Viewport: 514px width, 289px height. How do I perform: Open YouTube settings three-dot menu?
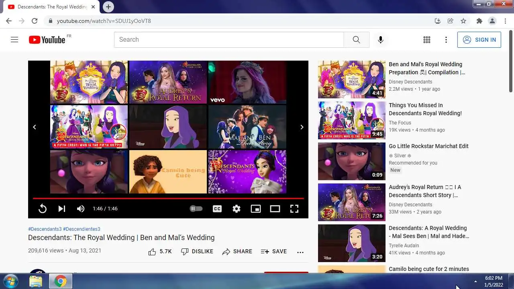click(x=446, y=40)
